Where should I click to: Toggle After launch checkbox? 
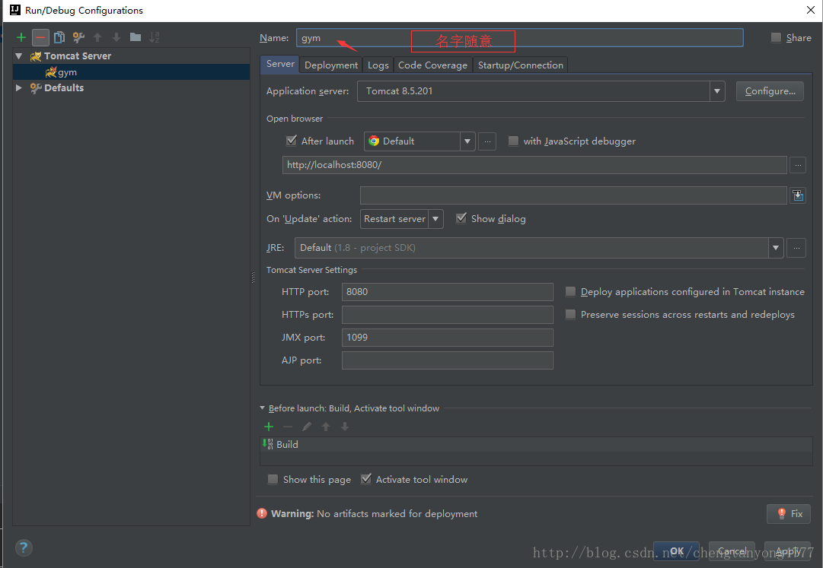[x=292, y=141]
